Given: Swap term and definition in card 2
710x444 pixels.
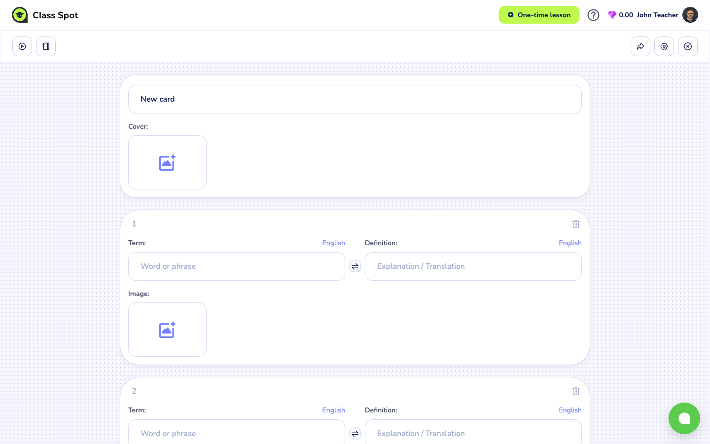Looking at the screenshot, I should tap(355, 434).
